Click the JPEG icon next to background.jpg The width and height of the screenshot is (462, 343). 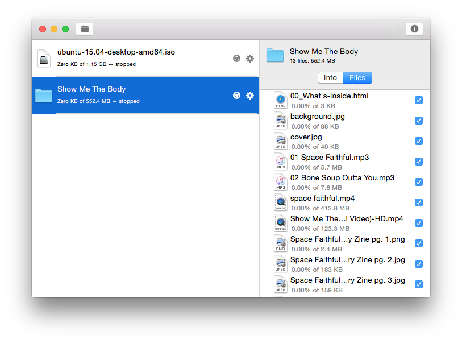[281, 121]
